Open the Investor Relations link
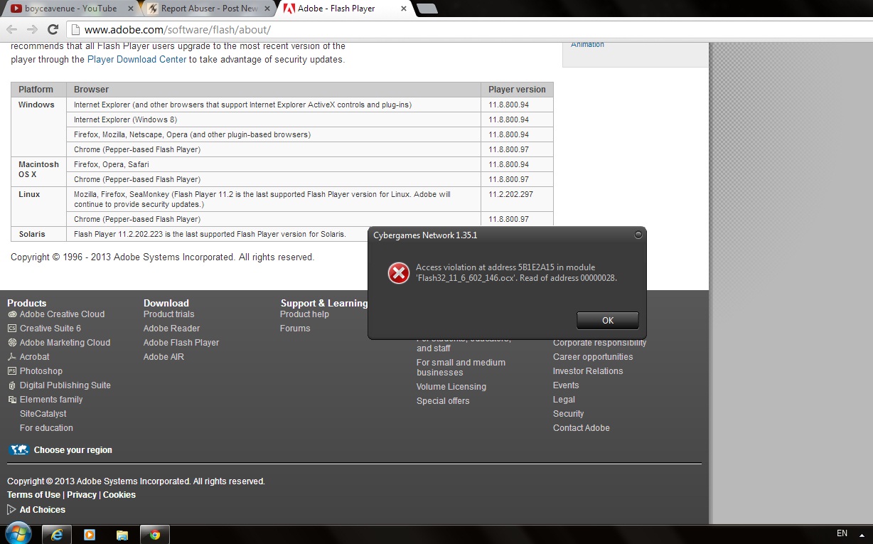The width and height of the screenshot is (873, 544). tap(588, 371)
